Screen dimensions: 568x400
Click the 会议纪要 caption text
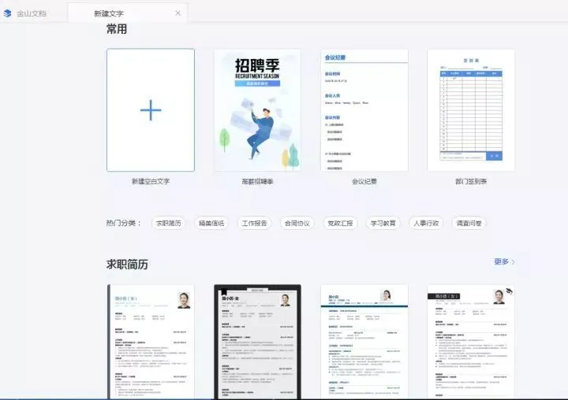point(364,181)
